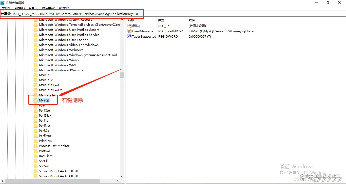Viewport: 346px width, 184px height.
Task: Click the mysqld.exe path data cell
Action: click(x=221, y=31)
